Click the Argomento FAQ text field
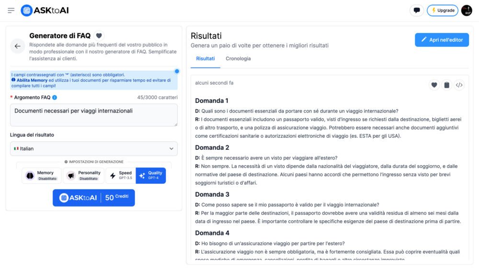Image resolution: width=479 pixels, height=270 pixels. [94, 115]
